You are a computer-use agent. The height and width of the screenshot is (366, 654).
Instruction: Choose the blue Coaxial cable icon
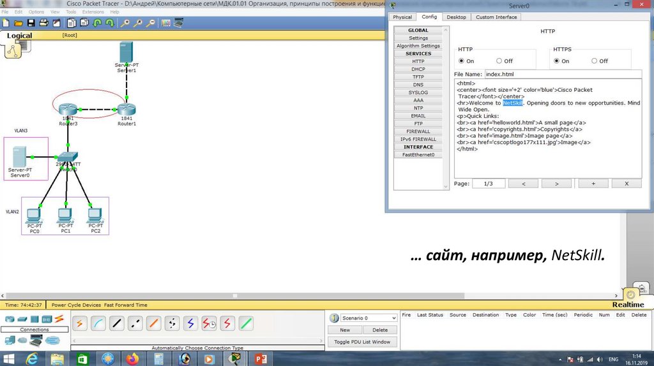coord(190,323)
